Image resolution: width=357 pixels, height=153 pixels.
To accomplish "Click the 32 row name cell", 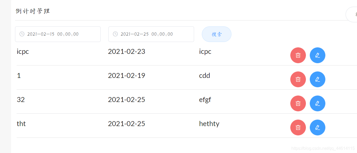I will click(x=21, y=100).
